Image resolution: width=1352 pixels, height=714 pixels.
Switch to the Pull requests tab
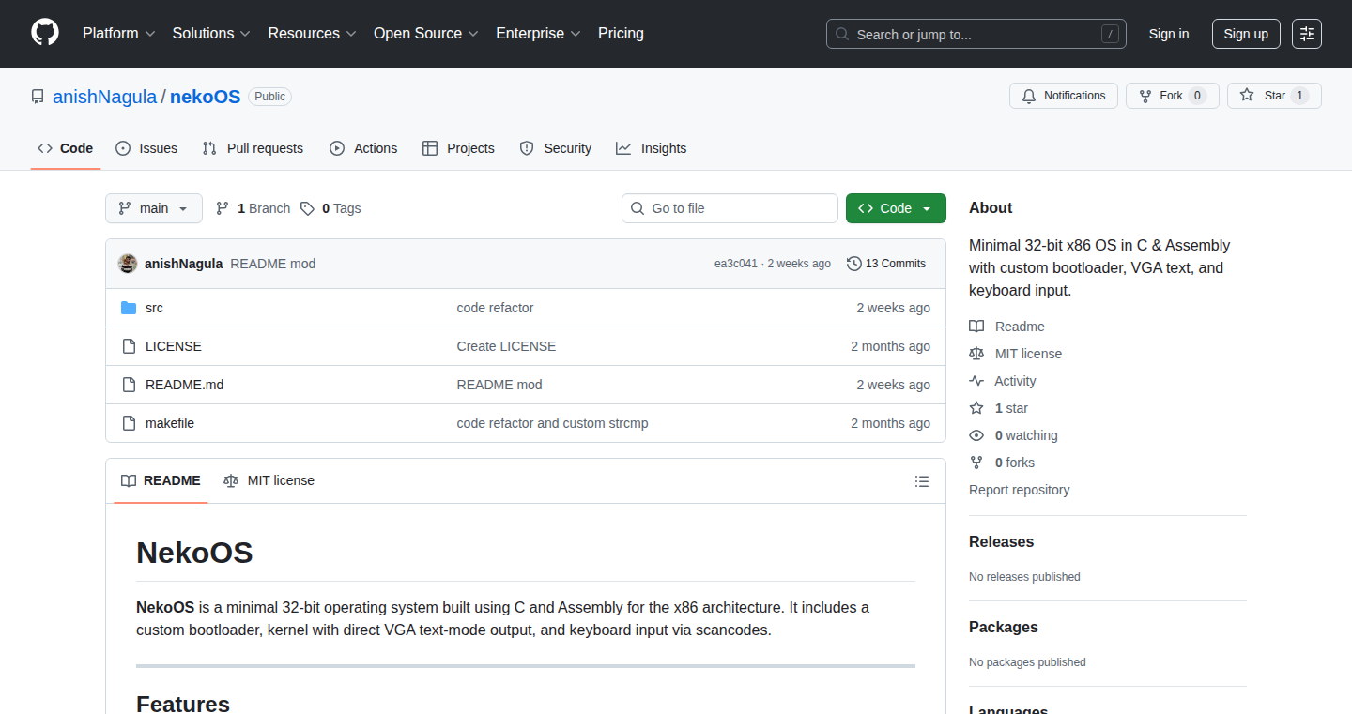click(253, 148)
